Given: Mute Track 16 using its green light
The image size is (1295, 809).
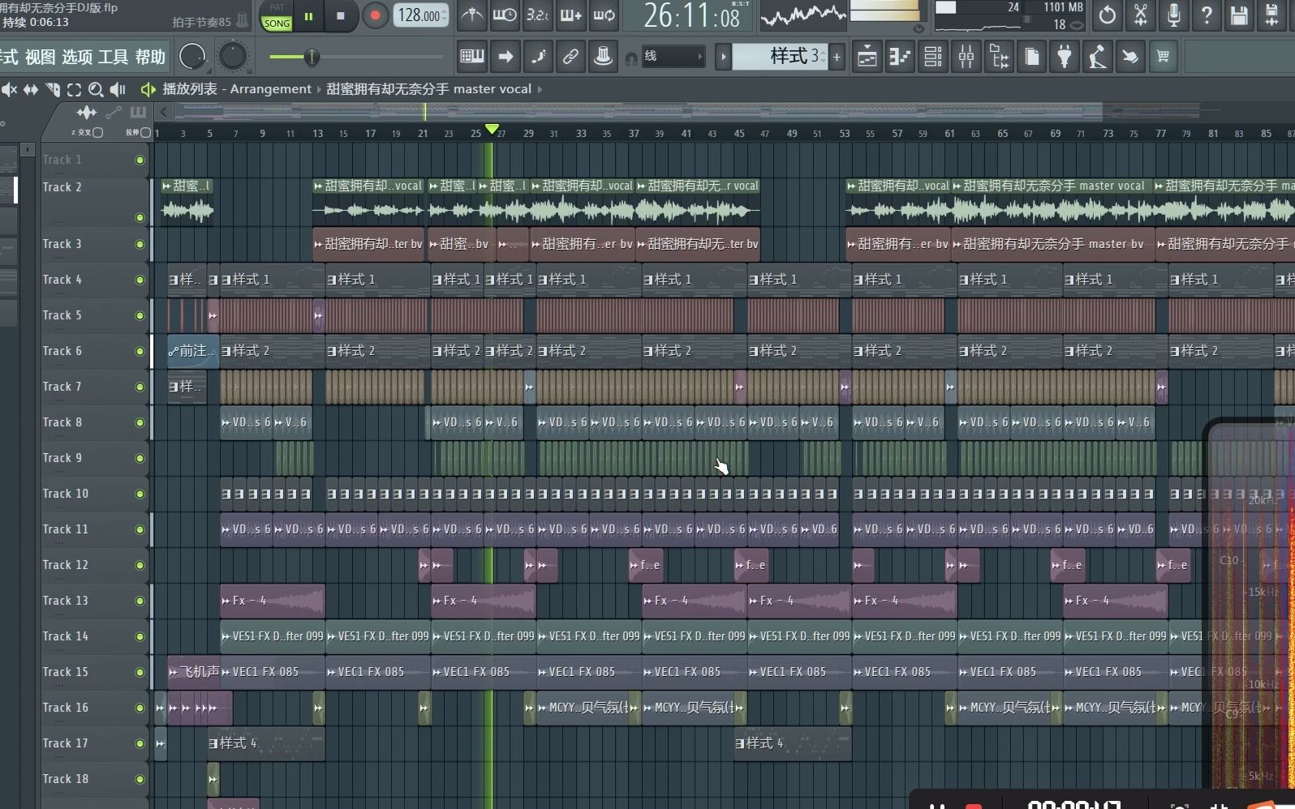Looking at the screenshot, I should (x=140, y=708).
